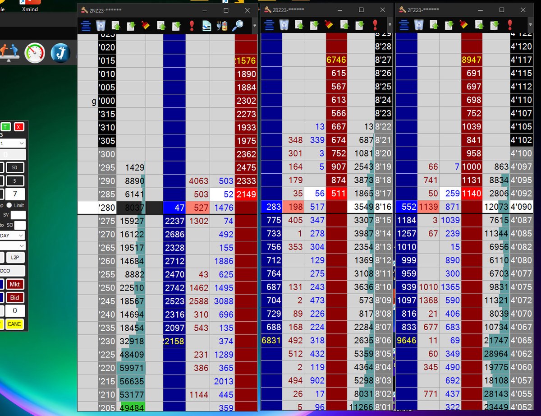541x416 pixels.
Task: Click the 283 bid cell in ZBZ23
Action: [271, 207]
